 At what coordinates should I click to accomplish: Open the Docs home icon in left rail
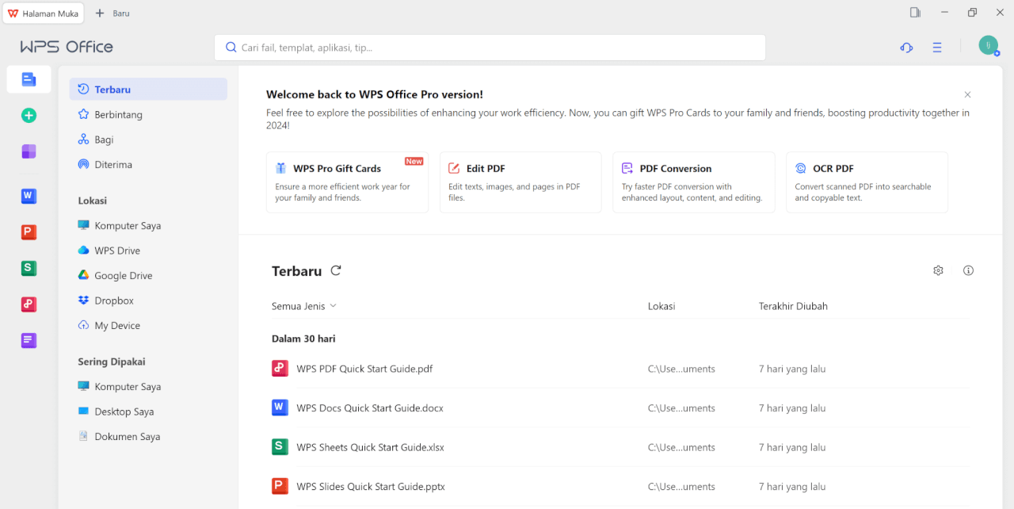(x=29, y=79)
